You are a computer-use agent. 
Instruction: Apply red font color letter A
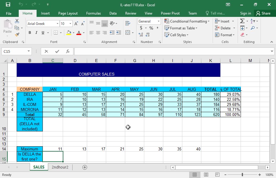pyautogui.click(x=79, y=33)
